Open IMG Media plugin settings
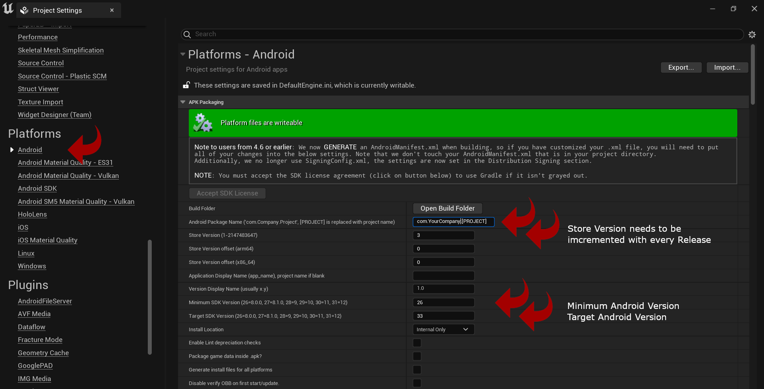This screenshot has width=764, height=389. click(x=34, y=379)
